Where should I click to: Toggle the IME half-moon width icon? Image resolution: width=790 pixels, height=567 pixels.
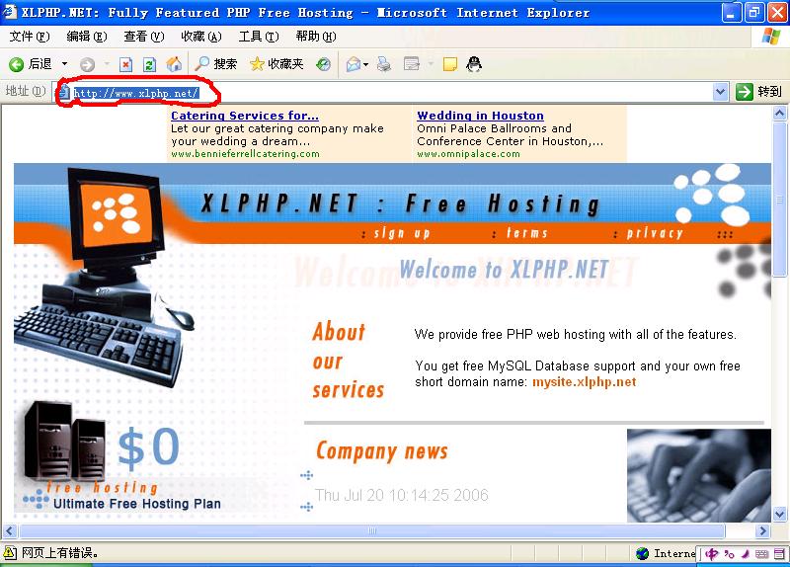point(746,554)
